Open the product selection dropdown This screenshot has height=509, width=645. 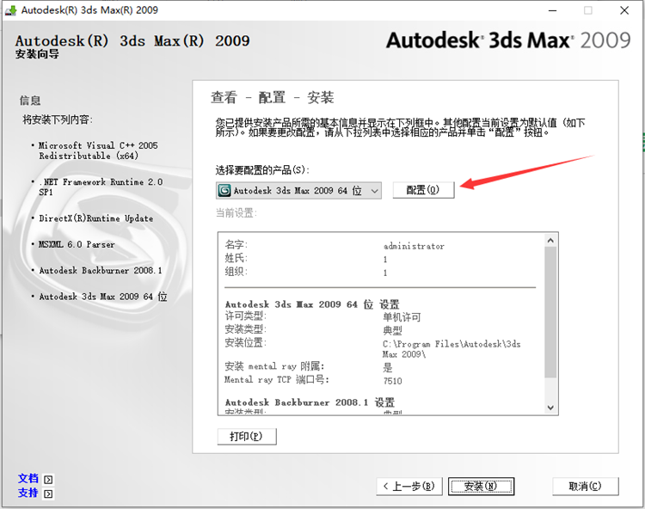[298, 191]
